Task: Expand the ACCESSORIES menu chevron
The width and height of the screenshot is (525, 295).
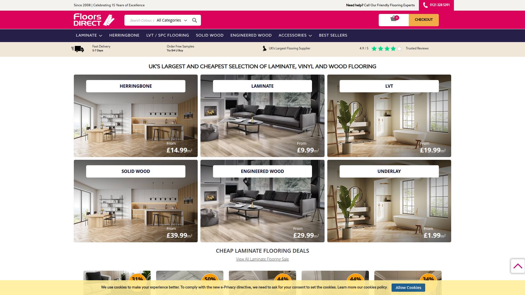Action: pos(310,35)
